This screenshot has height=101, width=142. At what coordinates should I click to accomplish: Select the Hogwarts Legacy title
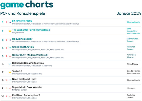pos(22,39)
